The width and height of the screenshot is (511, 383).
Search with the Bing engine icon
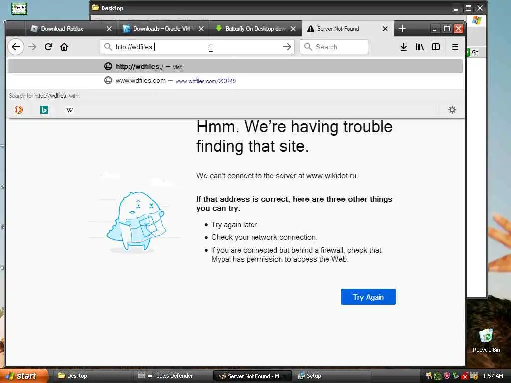(44, 110)
